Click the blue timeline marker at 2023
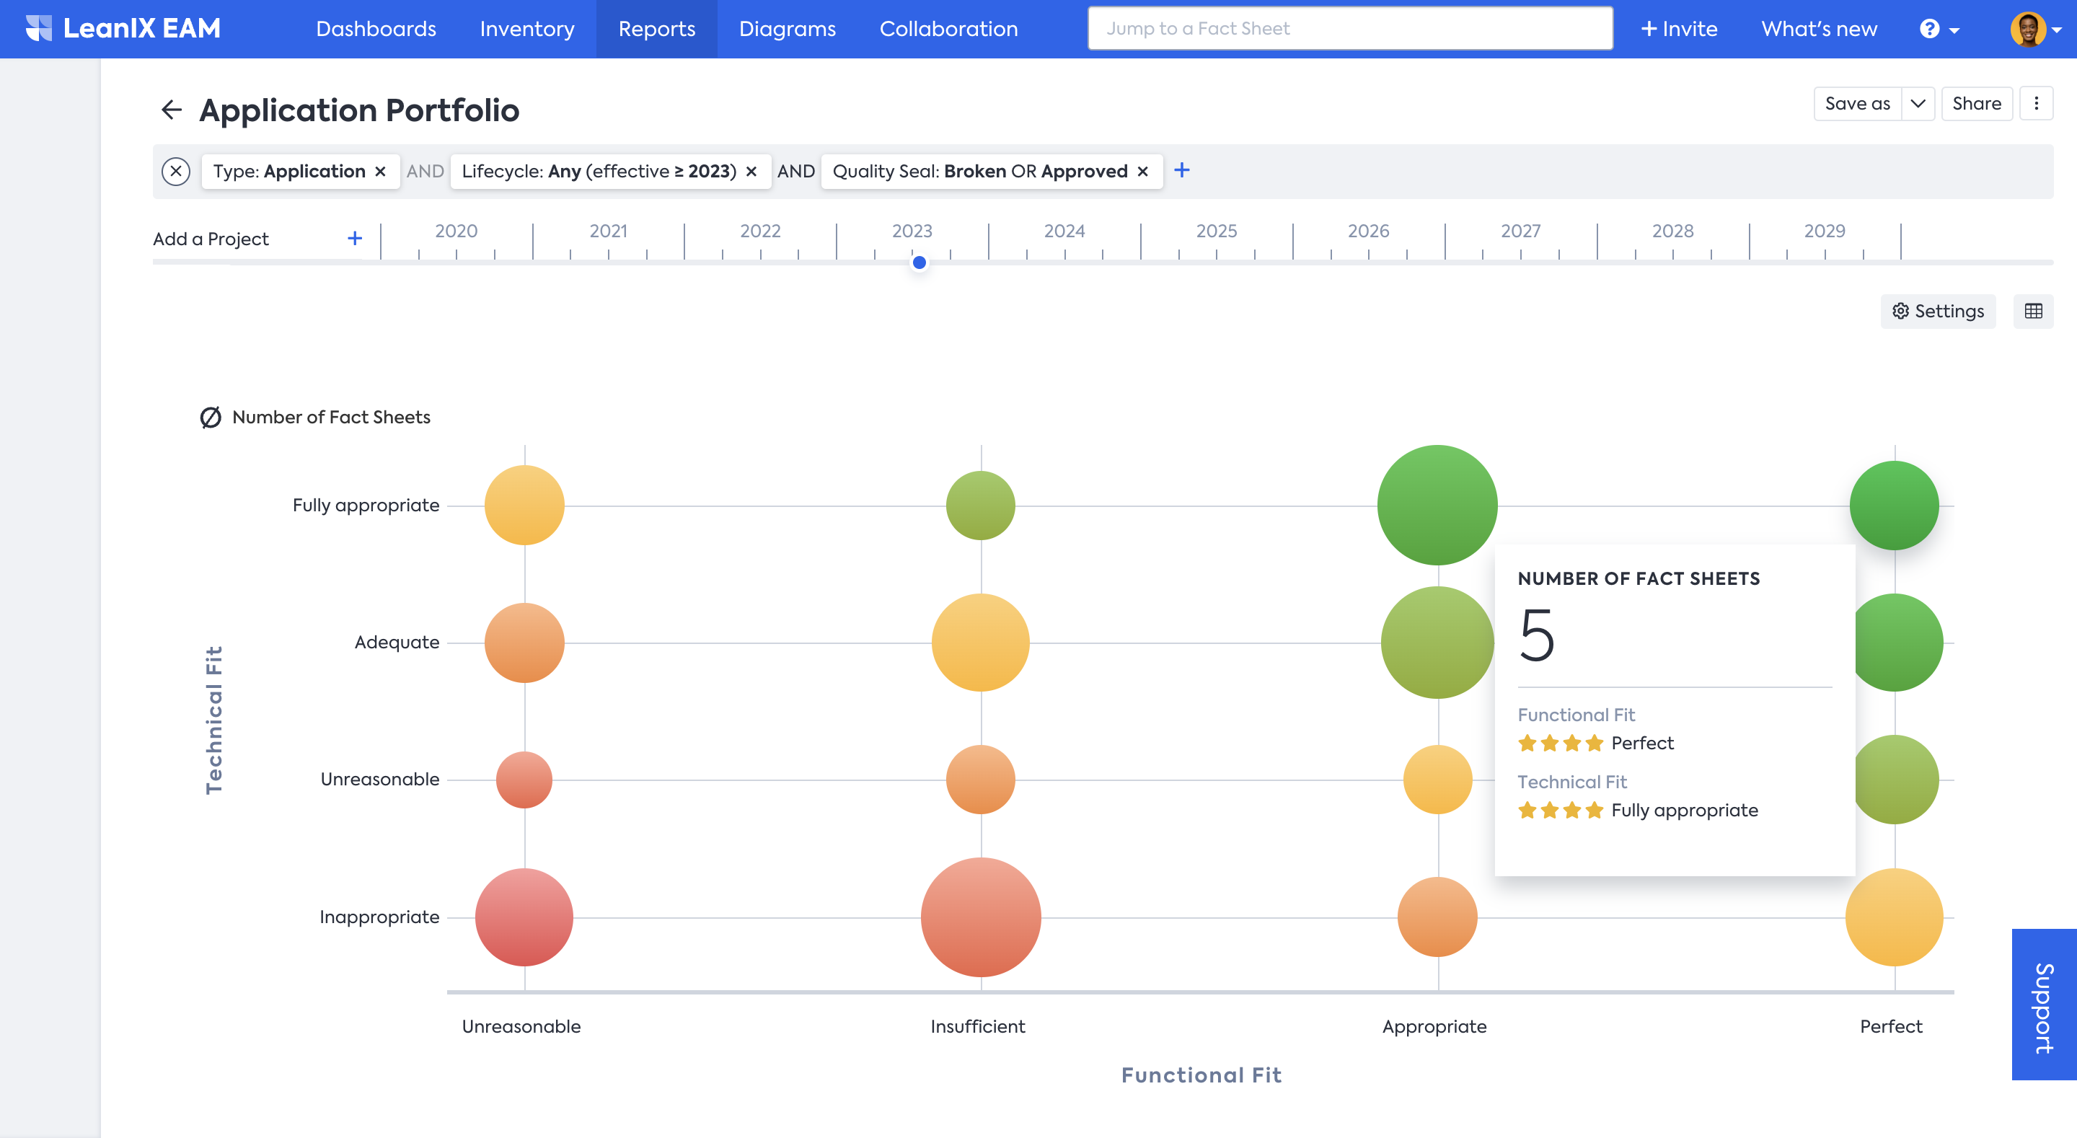The height and width of the screenshot is (1138, 2077). [920, 262]
